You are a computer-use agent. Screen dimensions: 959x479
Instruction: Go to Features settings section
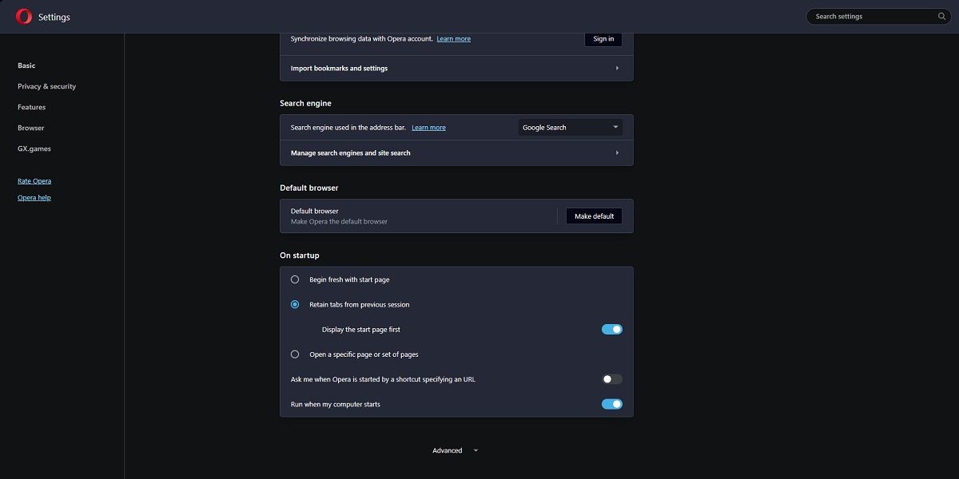(32, 107)
